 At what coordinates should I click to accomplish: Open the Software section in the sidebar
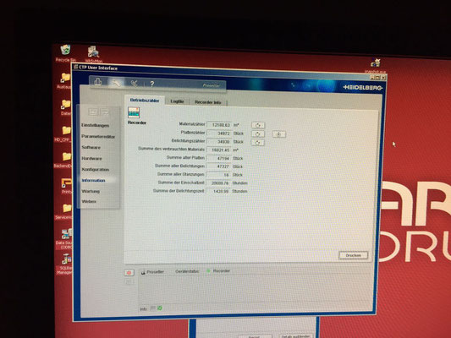pos(91,147)
